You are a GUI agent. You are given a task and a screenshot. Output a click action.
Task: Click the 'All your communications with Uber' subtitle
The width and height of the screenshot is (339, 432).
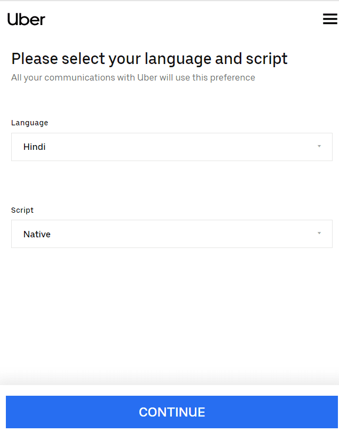pos(133,78)
